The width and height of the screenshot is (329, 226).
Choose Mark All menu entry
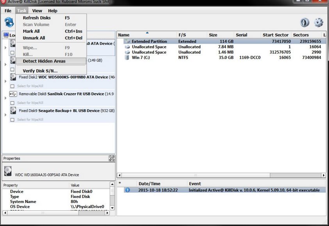pos(51,31)
